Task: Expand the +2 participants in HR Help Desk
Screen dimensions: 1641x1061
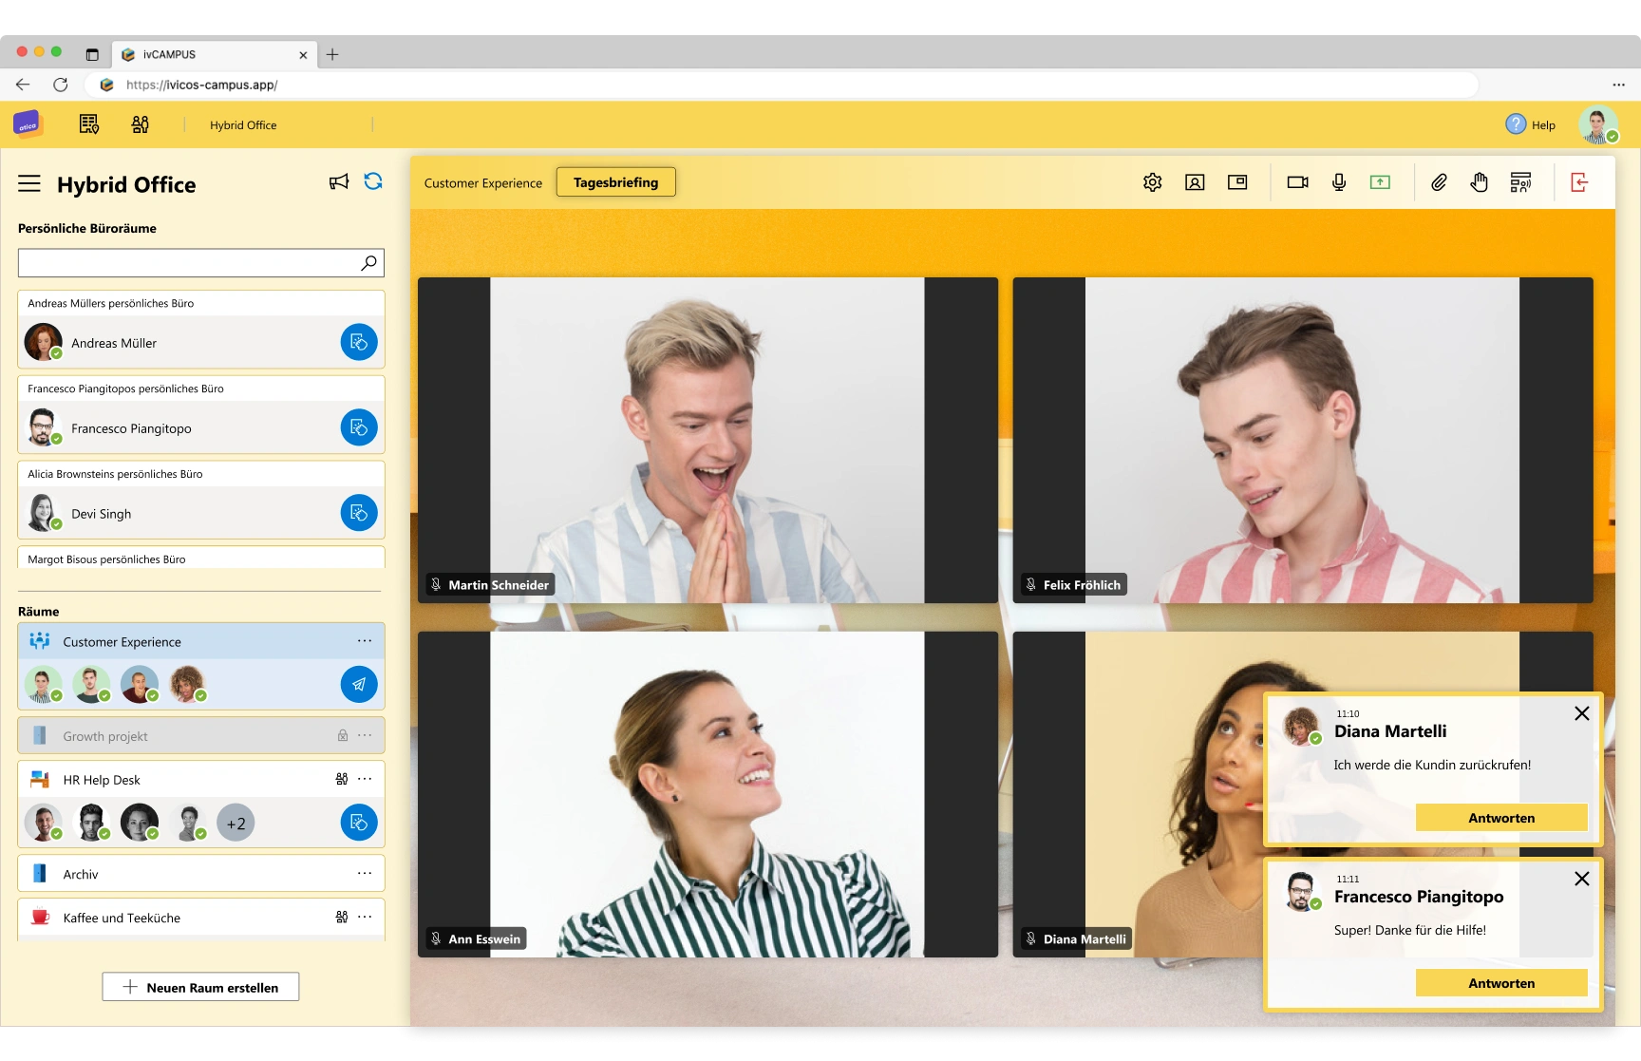Action: 236,824
